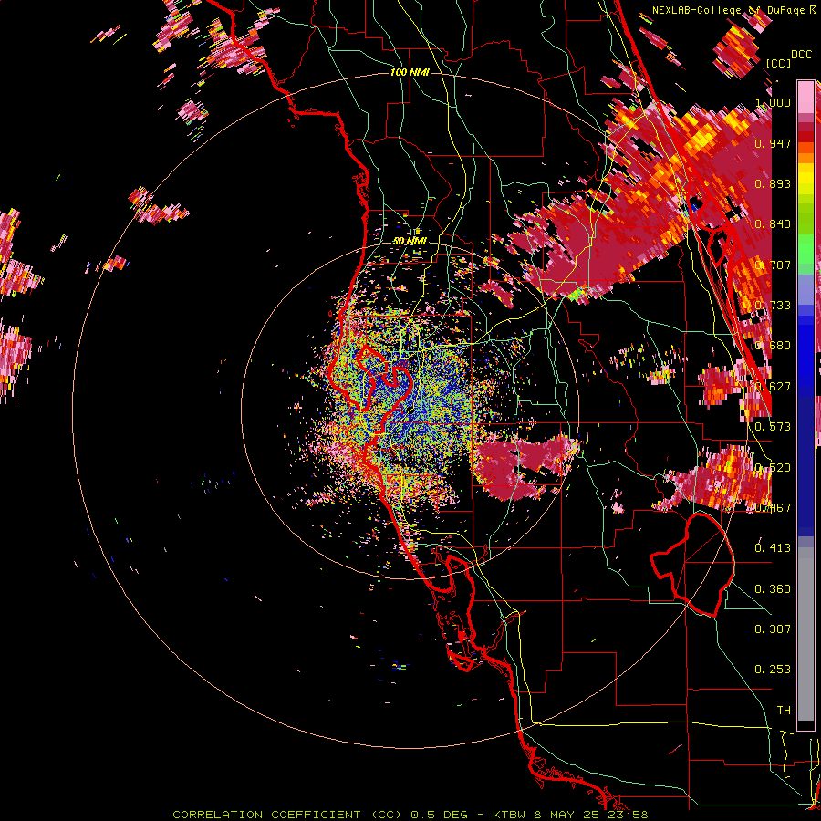Click the 0.467 scale value
The width and height of the screenshot is (821, 821).
773,507
